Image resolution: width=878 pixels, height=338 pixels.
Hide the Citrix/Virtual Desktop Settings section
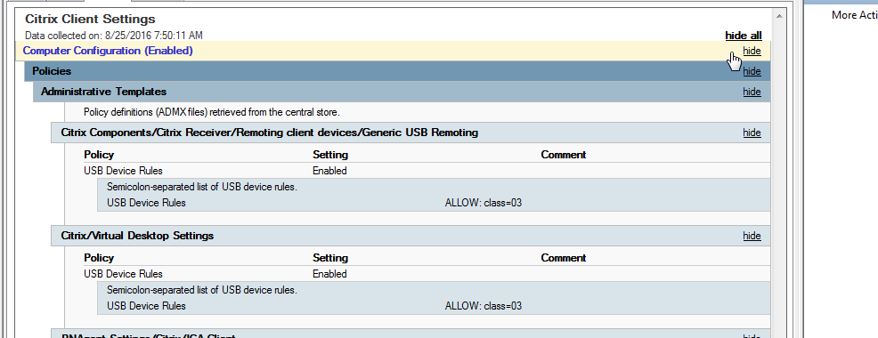tap(752, 236)
